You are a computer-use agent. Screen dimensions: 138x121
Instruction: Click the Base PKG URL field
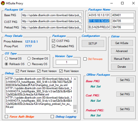tap(51, 15)
